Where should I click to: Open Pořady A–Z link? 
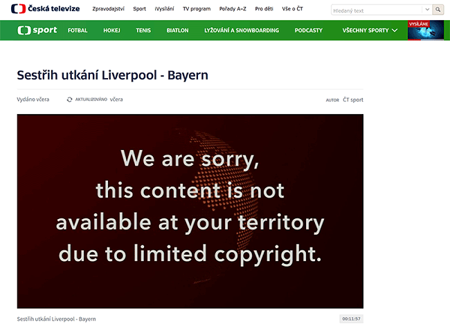click(x=233, y=9)
